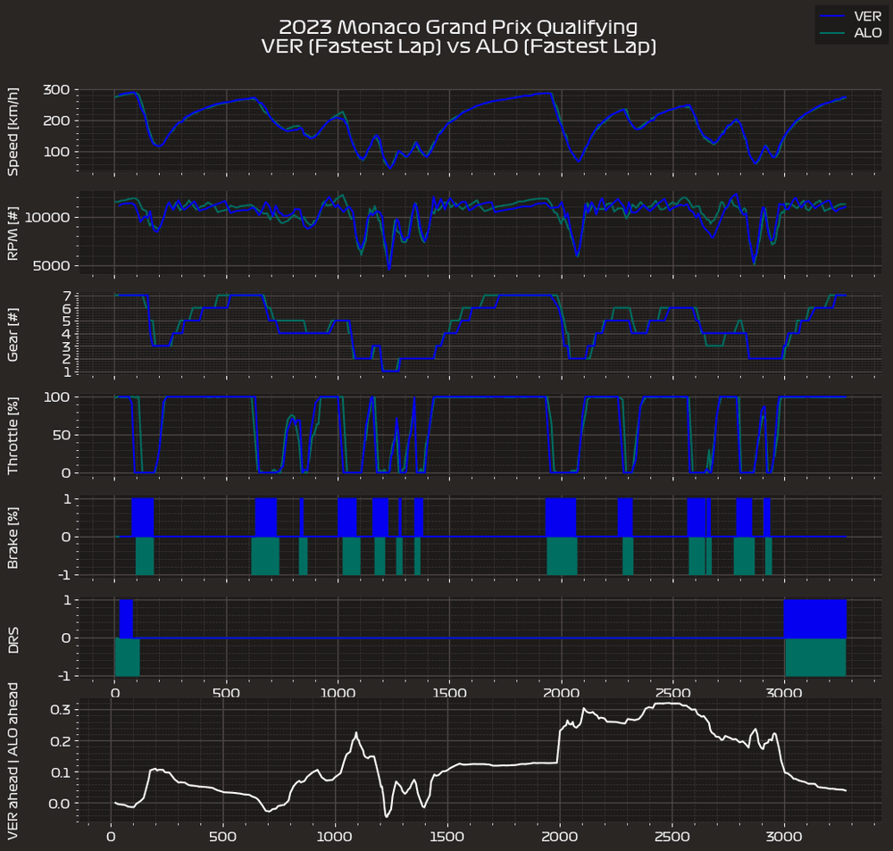
Task: Click VER's small blue DRS block at lap start
Action: [x=126, y=619]
